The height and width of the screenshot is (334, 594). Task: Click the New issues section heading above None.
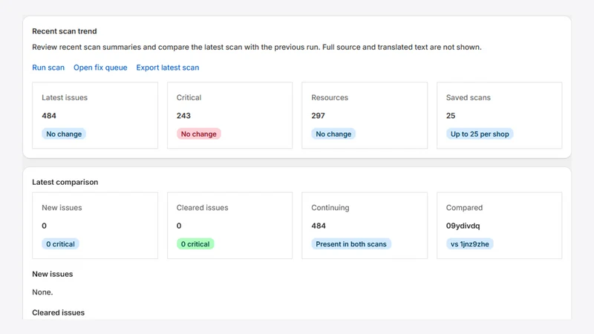pyautogui.click(x=52, y=274)
